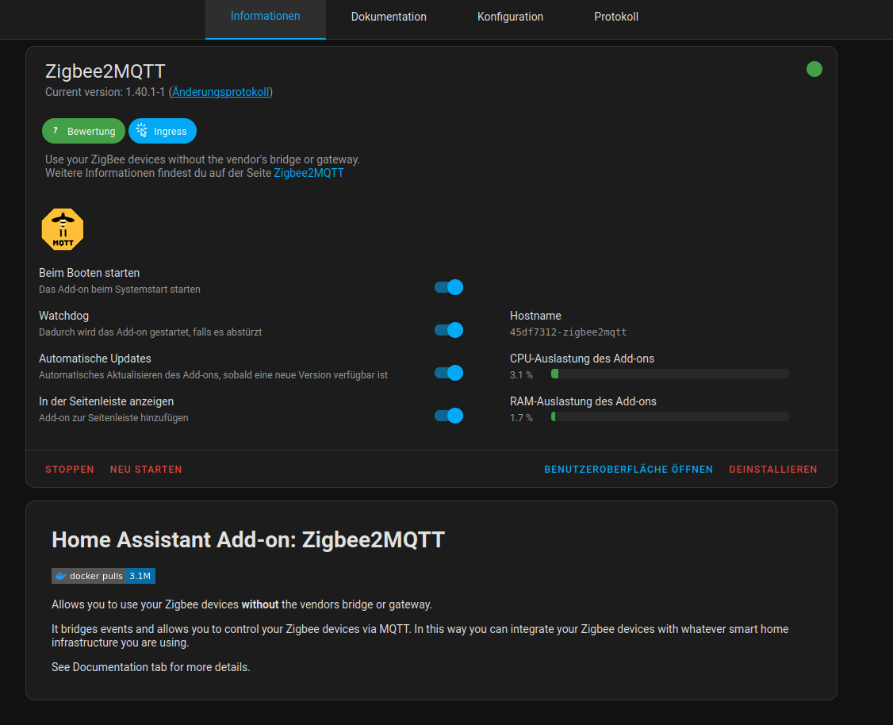Disable "In der Seitenleiste anzeigen"
Image resolution: width=893 pixels, height=725 pixels.
448,416
